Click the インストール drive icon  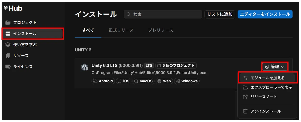pyautogui.click(x=8, y=34)
